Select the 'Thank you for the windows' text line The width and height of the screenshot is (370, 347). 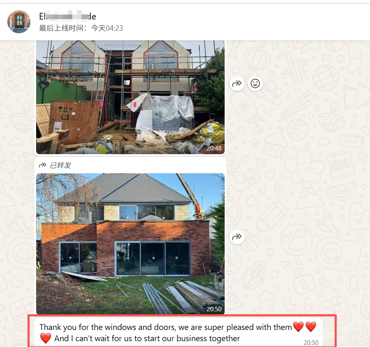(x=166, y=327)
